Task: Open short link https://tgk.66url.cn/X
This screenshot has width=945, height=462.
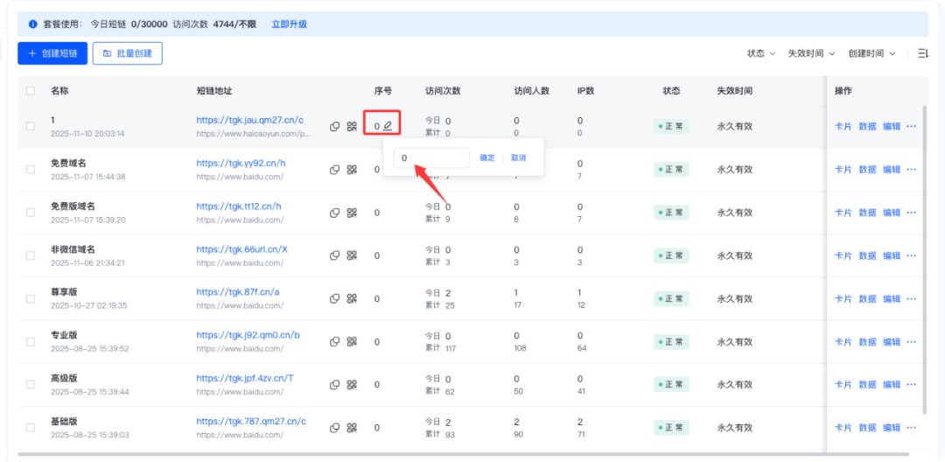Action: pos(241,249)
